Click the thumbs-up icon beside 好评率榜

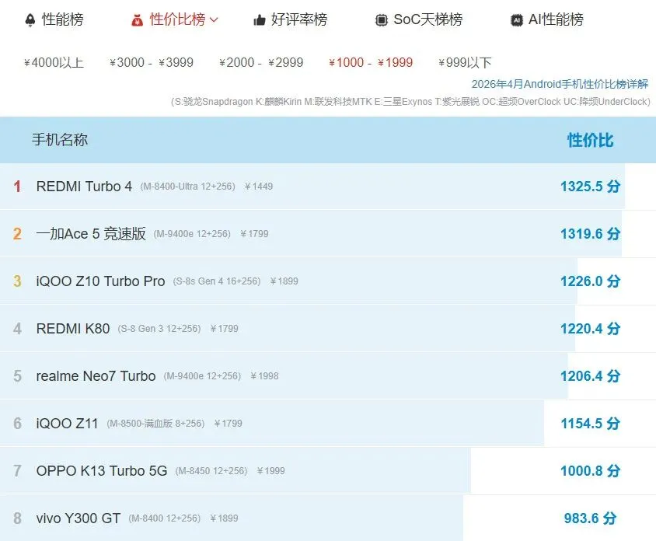point(260,19)
